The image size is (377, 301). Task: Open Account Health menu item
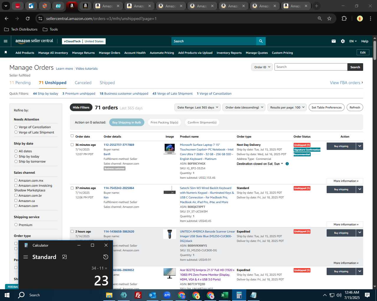[135, 53]
